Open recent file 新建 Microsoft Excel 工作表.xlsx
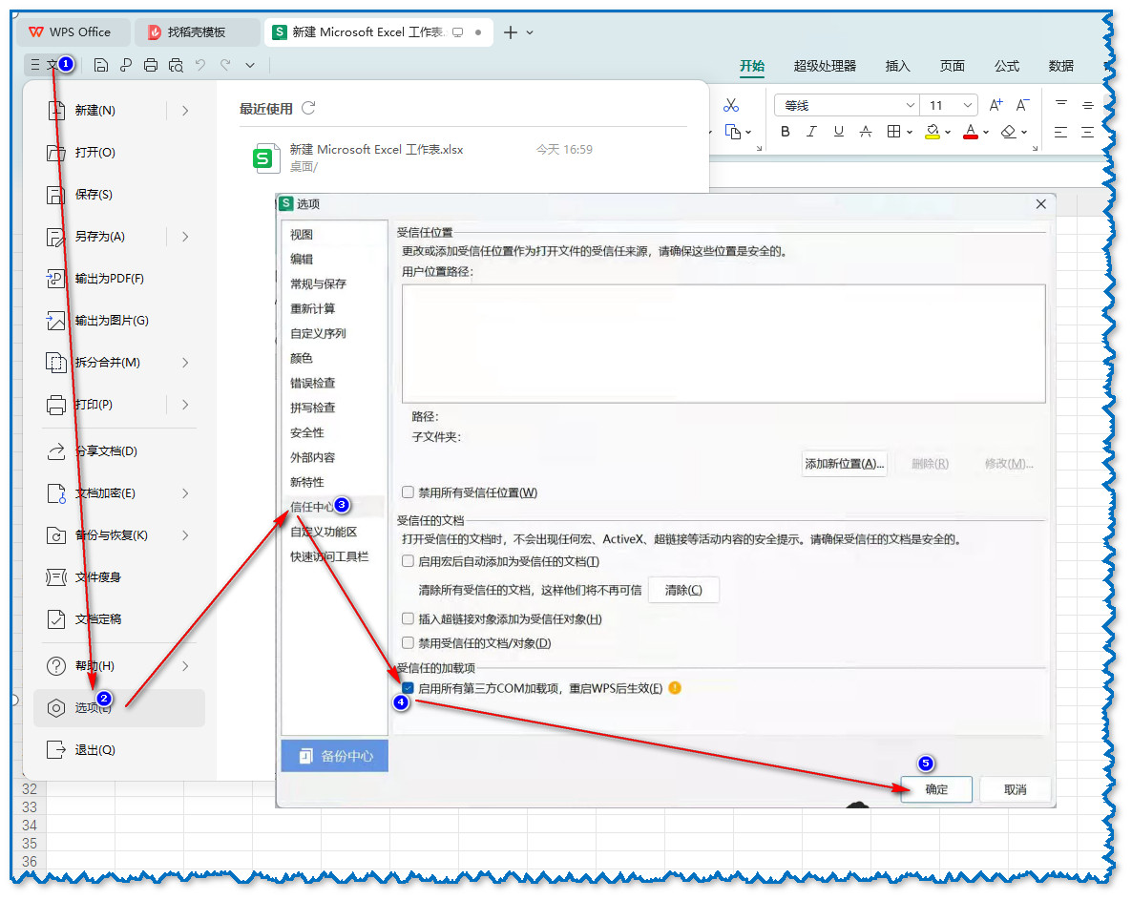This screenshot has height=900, width=1132. (x=462, y=157)
